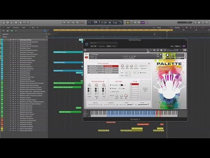Click the Rewind transport button

point(64,22)
